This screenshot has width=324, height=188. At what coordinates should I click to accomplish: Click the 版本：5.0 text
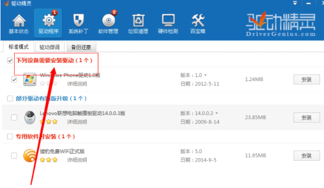(191, 151)
